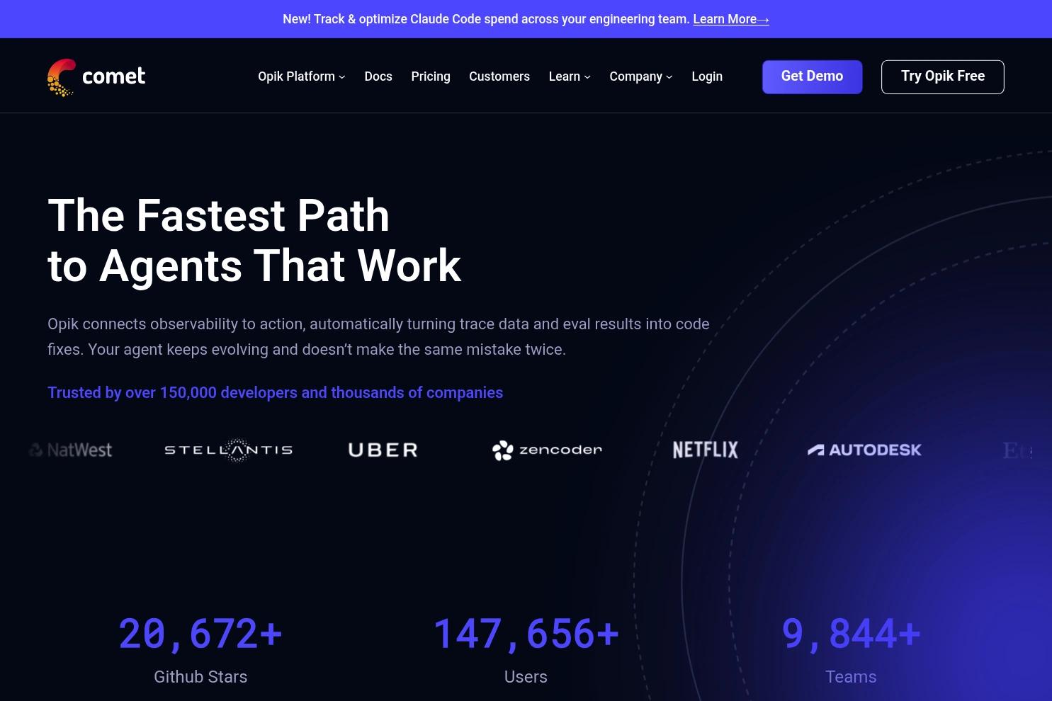
Task: Click the Autodesk logo
Action: pos(864,450)
